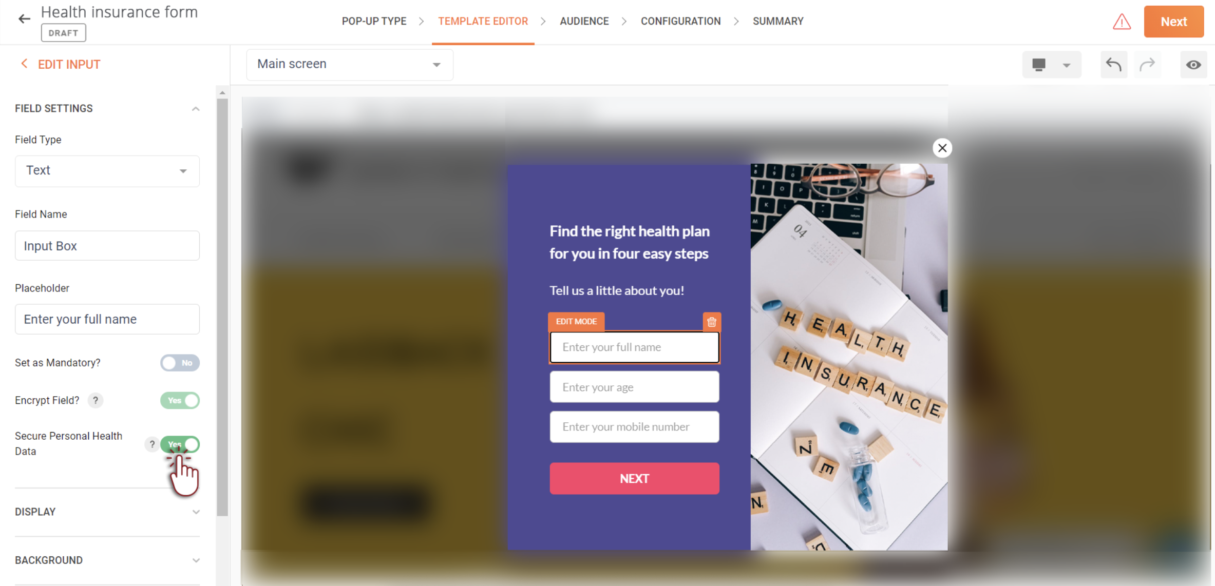Click the undo arrow icon
Screen dimensions: 1215x586
(1113, 65)
